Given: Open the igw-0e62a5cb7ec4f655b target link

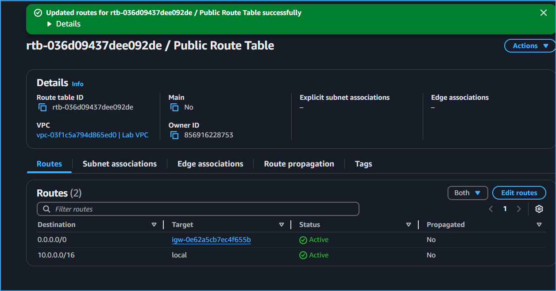Looking at the screenshot, I should tap(211, 239).
